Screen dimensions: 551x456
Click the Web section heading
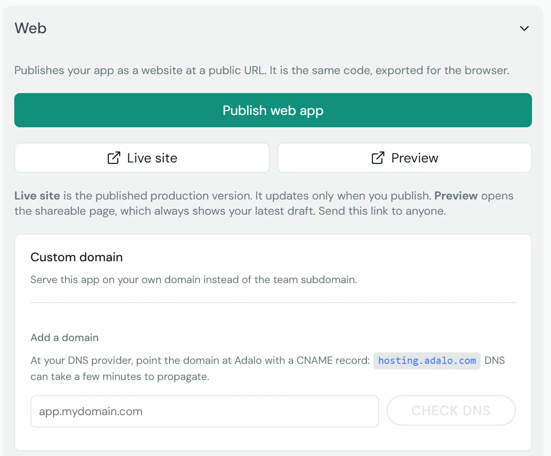tap(30, 28)
